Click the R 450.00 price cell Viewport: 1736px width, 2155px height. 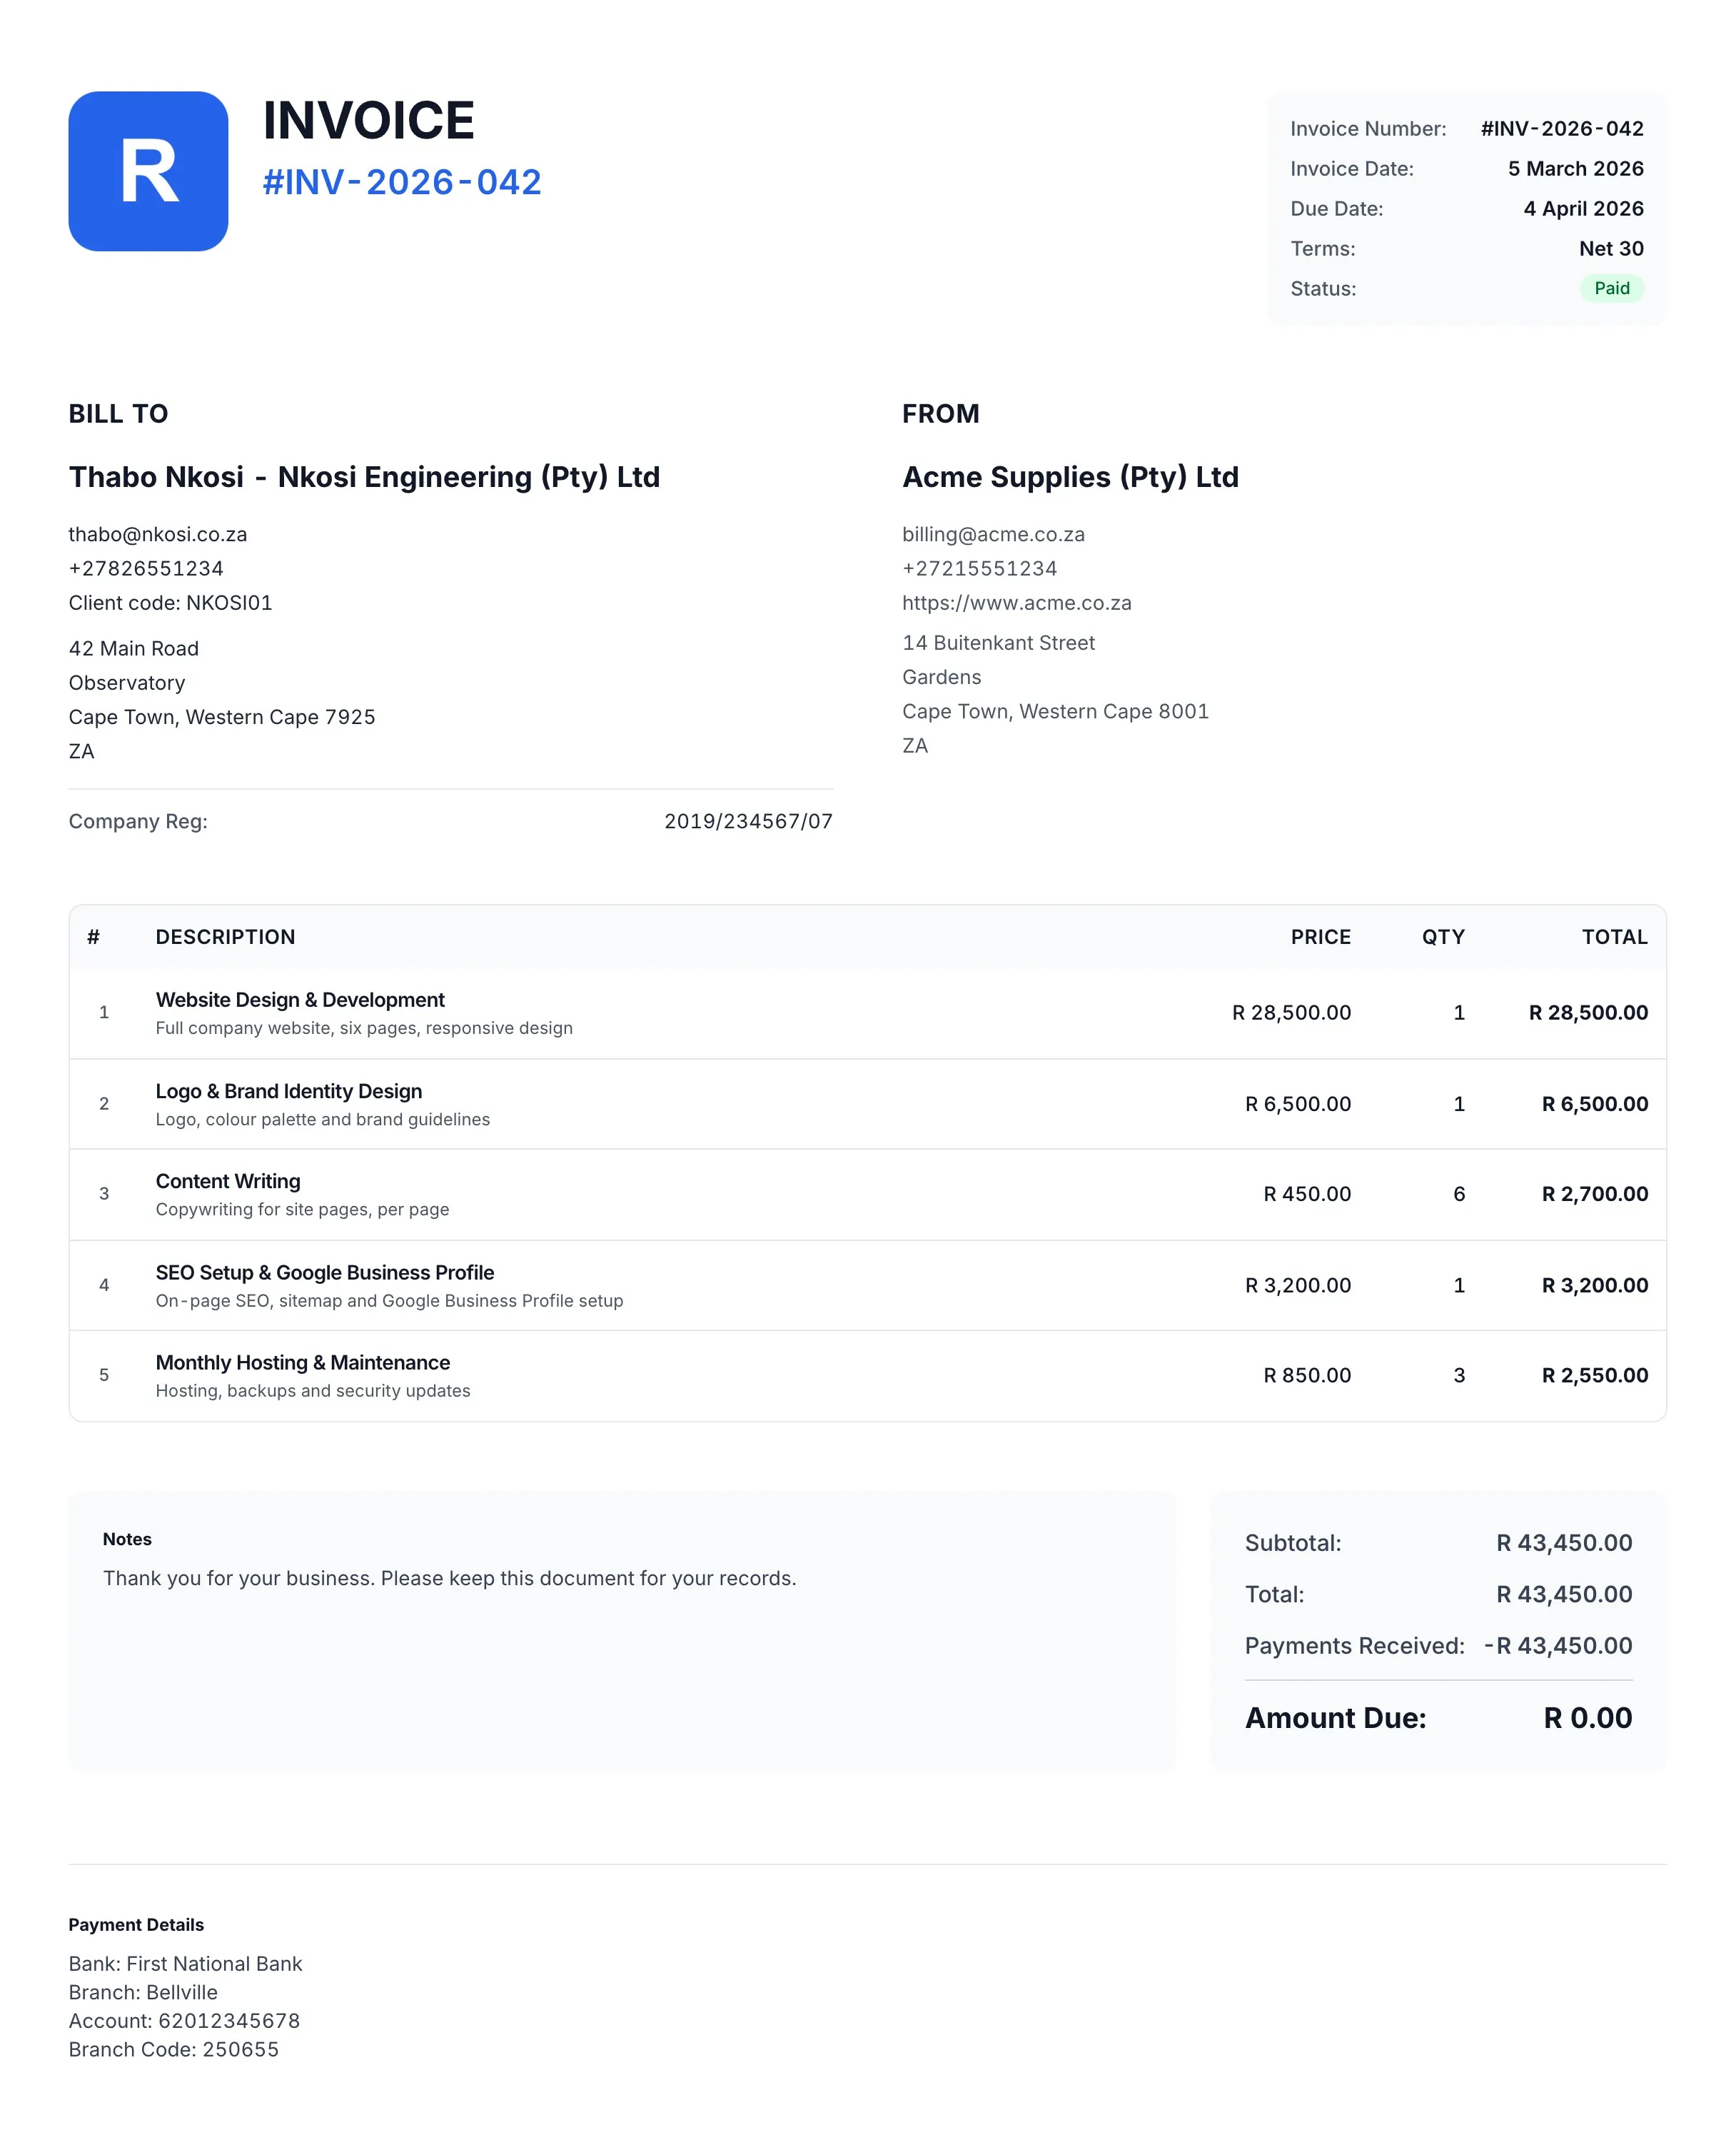1307,1194
